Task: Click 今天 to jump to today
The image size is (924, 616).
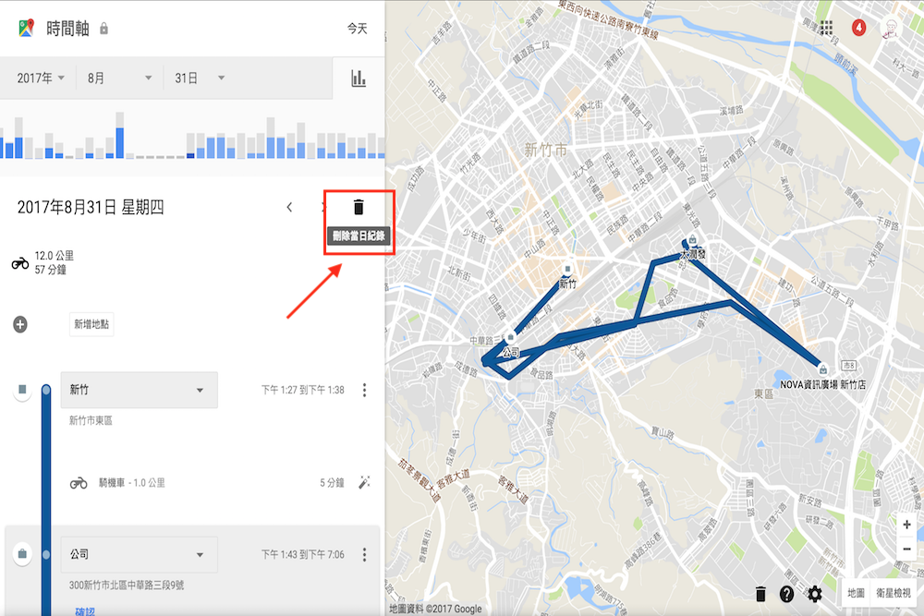Action: tap(356, 29)
